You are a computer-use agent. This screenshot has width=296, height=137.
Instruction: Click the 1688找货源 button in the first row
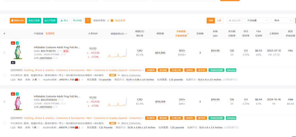pos(216,70)
